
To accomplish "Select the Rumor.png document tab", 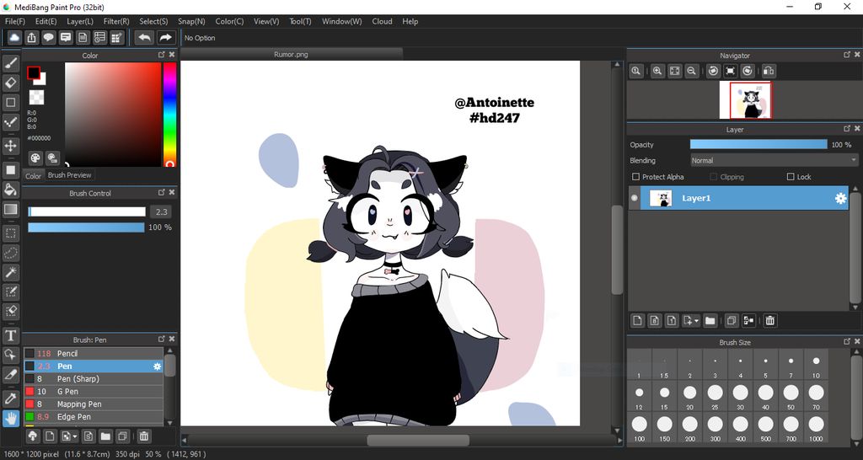I will coord(291,55).
